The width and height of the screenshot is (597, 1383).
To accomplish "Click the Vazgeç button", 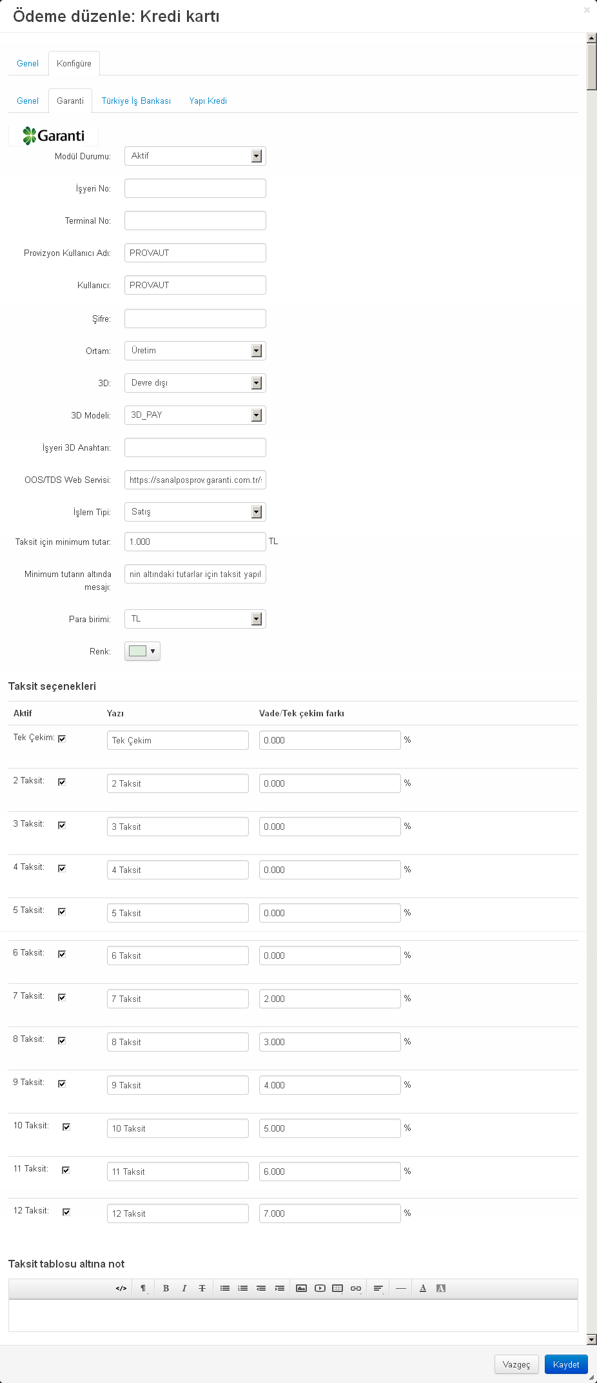I will tap(516, 1364).
